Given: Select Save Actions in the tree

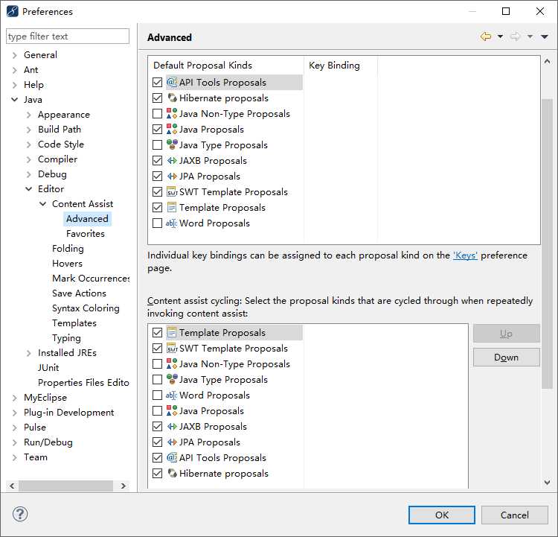Looking at the screenshot, I should click(80, 293).
